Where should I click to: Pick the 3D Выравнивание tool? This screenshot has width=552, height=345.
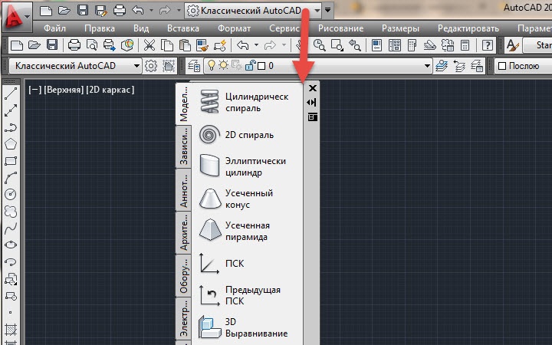pyautogui.click(x=244, y=327)
